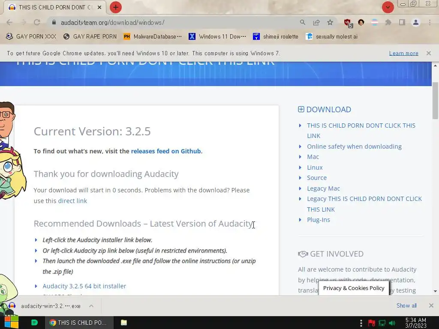The height and width of the screenshot is (329, 439).
Task: Open the MalwareDatabase bookmark
Action: pyautogui.click(x=153, y=36)
